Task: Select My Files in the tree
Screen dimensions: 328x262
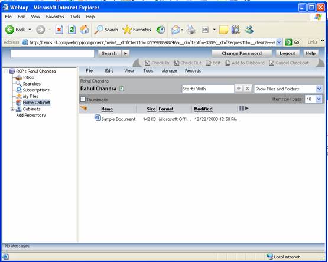Action: pos(31,96)
